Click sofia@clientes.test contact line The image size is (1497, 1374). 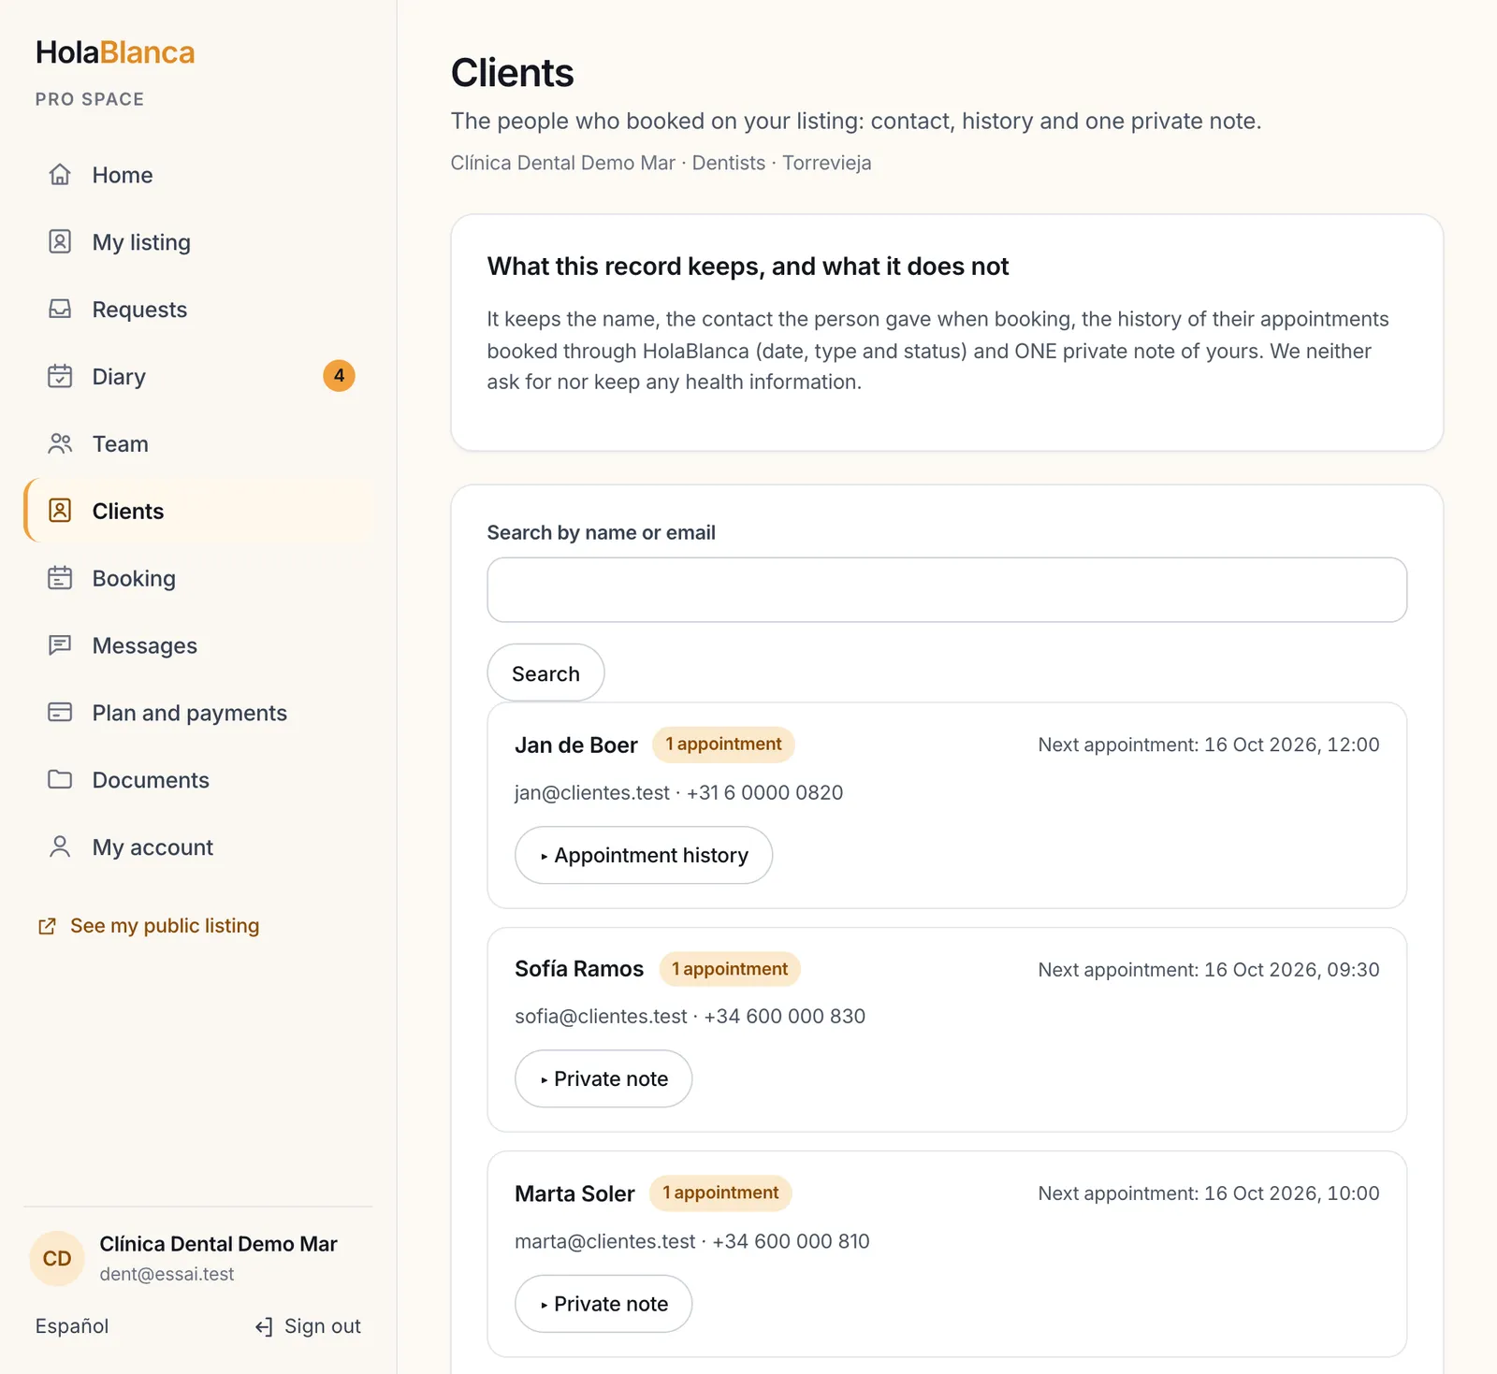(690, 1017)
